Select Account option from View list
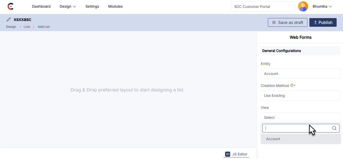 273,139
